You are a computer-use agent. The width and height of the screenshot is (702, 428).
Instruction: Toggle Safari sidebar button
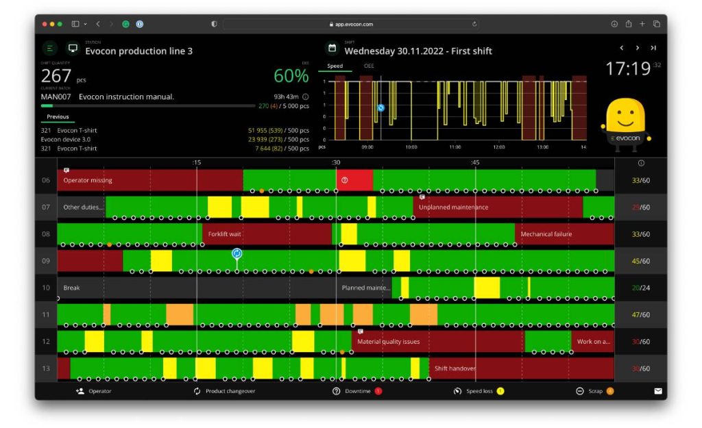click(75, 24)
